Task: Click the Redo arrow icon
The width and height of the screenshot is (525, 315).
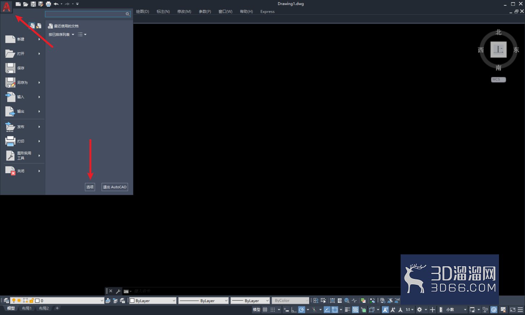Action: 67,4
